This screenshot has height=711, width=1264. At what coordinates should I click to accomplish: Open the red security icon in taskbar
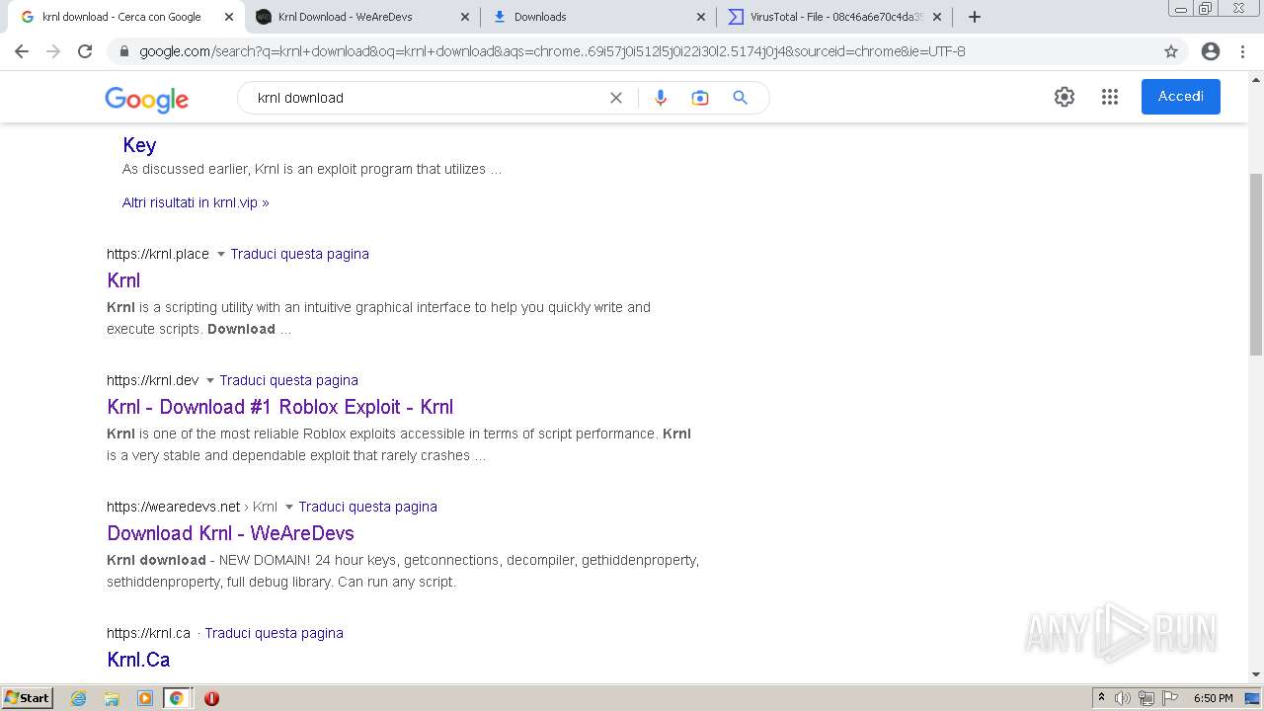pos(211,698)
